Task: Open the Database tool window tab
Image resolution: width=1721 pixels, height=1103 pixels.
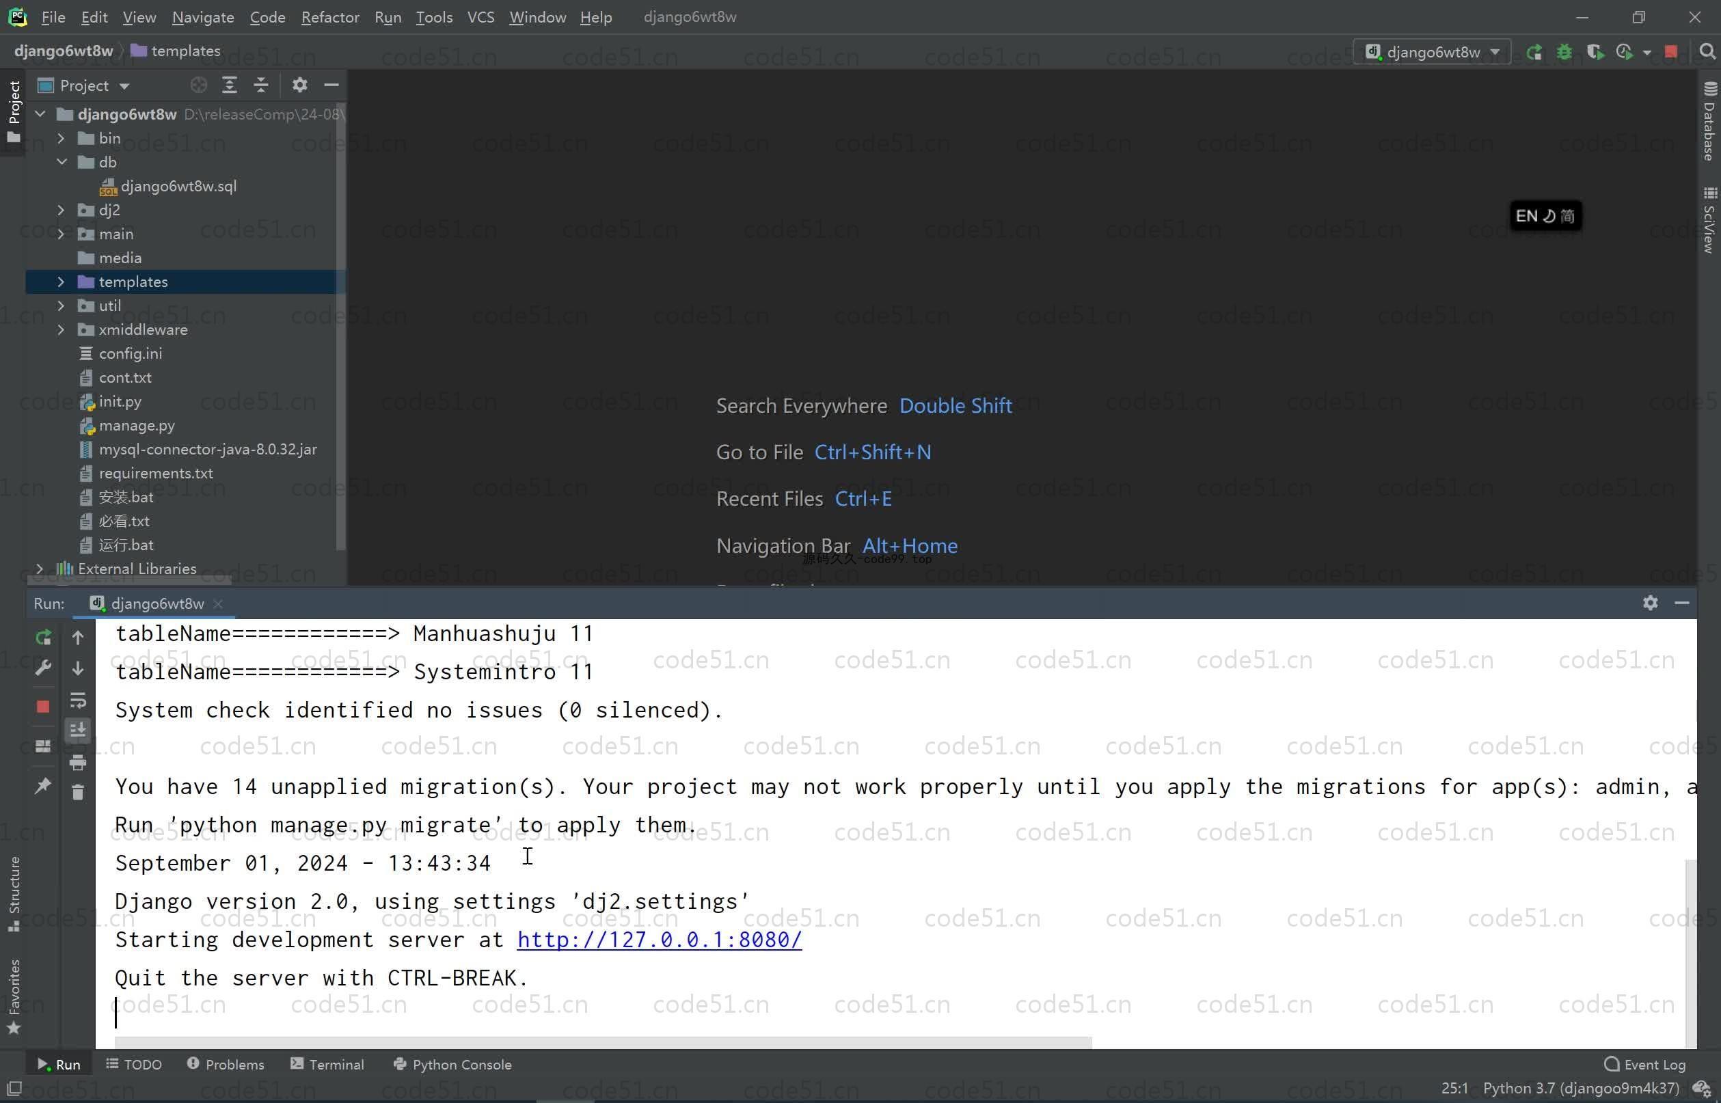Action: (1709, 121)
